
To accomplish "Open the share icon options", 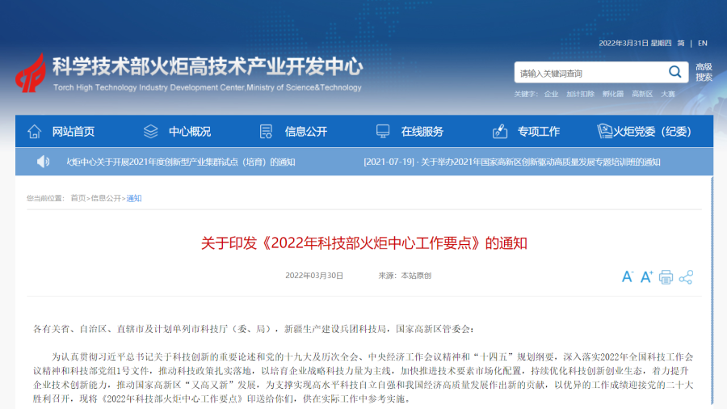I will 686,277.
